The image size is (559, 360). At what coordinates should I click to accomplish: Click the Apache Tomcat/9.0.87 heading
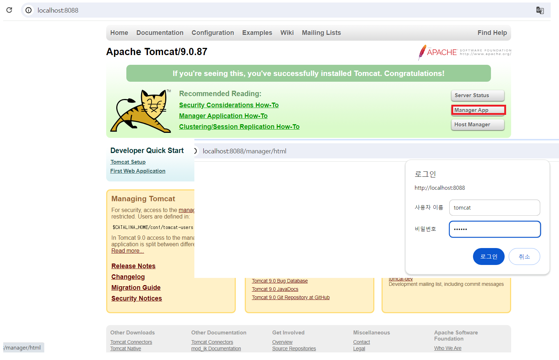click(x=157, y=52)
